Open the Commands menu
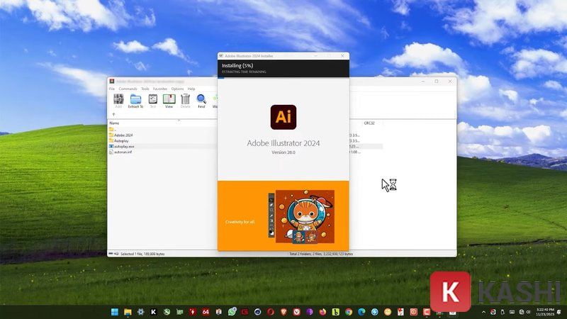Image resolution: width=567 pixels, height=319 pixels. click(x=128, y=89)
